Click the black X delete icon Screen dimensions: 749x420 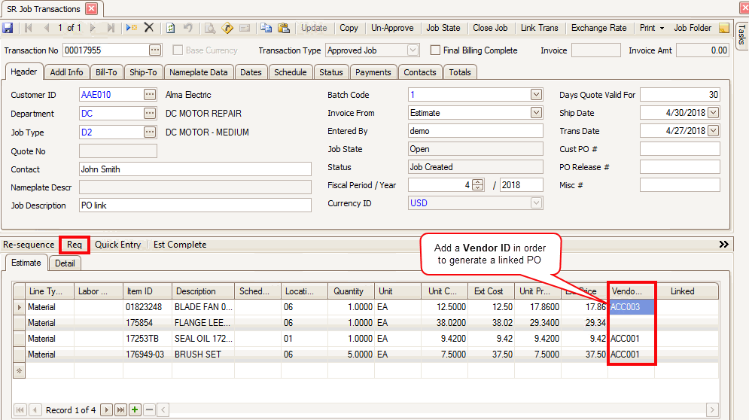(x=149, y=28)
